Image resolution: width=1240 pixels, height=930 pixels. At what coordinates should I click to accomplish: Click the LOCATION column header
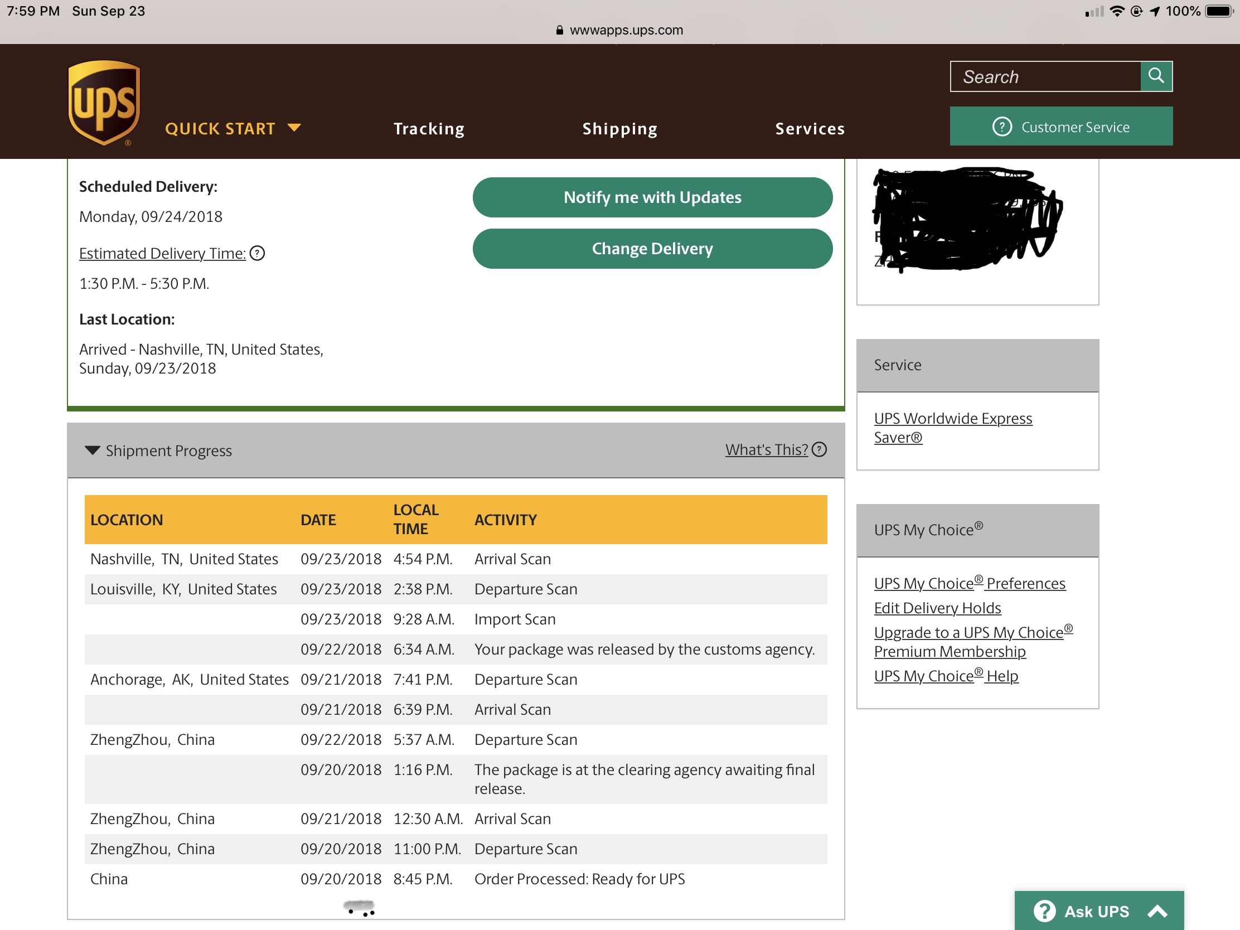[127, 520]
